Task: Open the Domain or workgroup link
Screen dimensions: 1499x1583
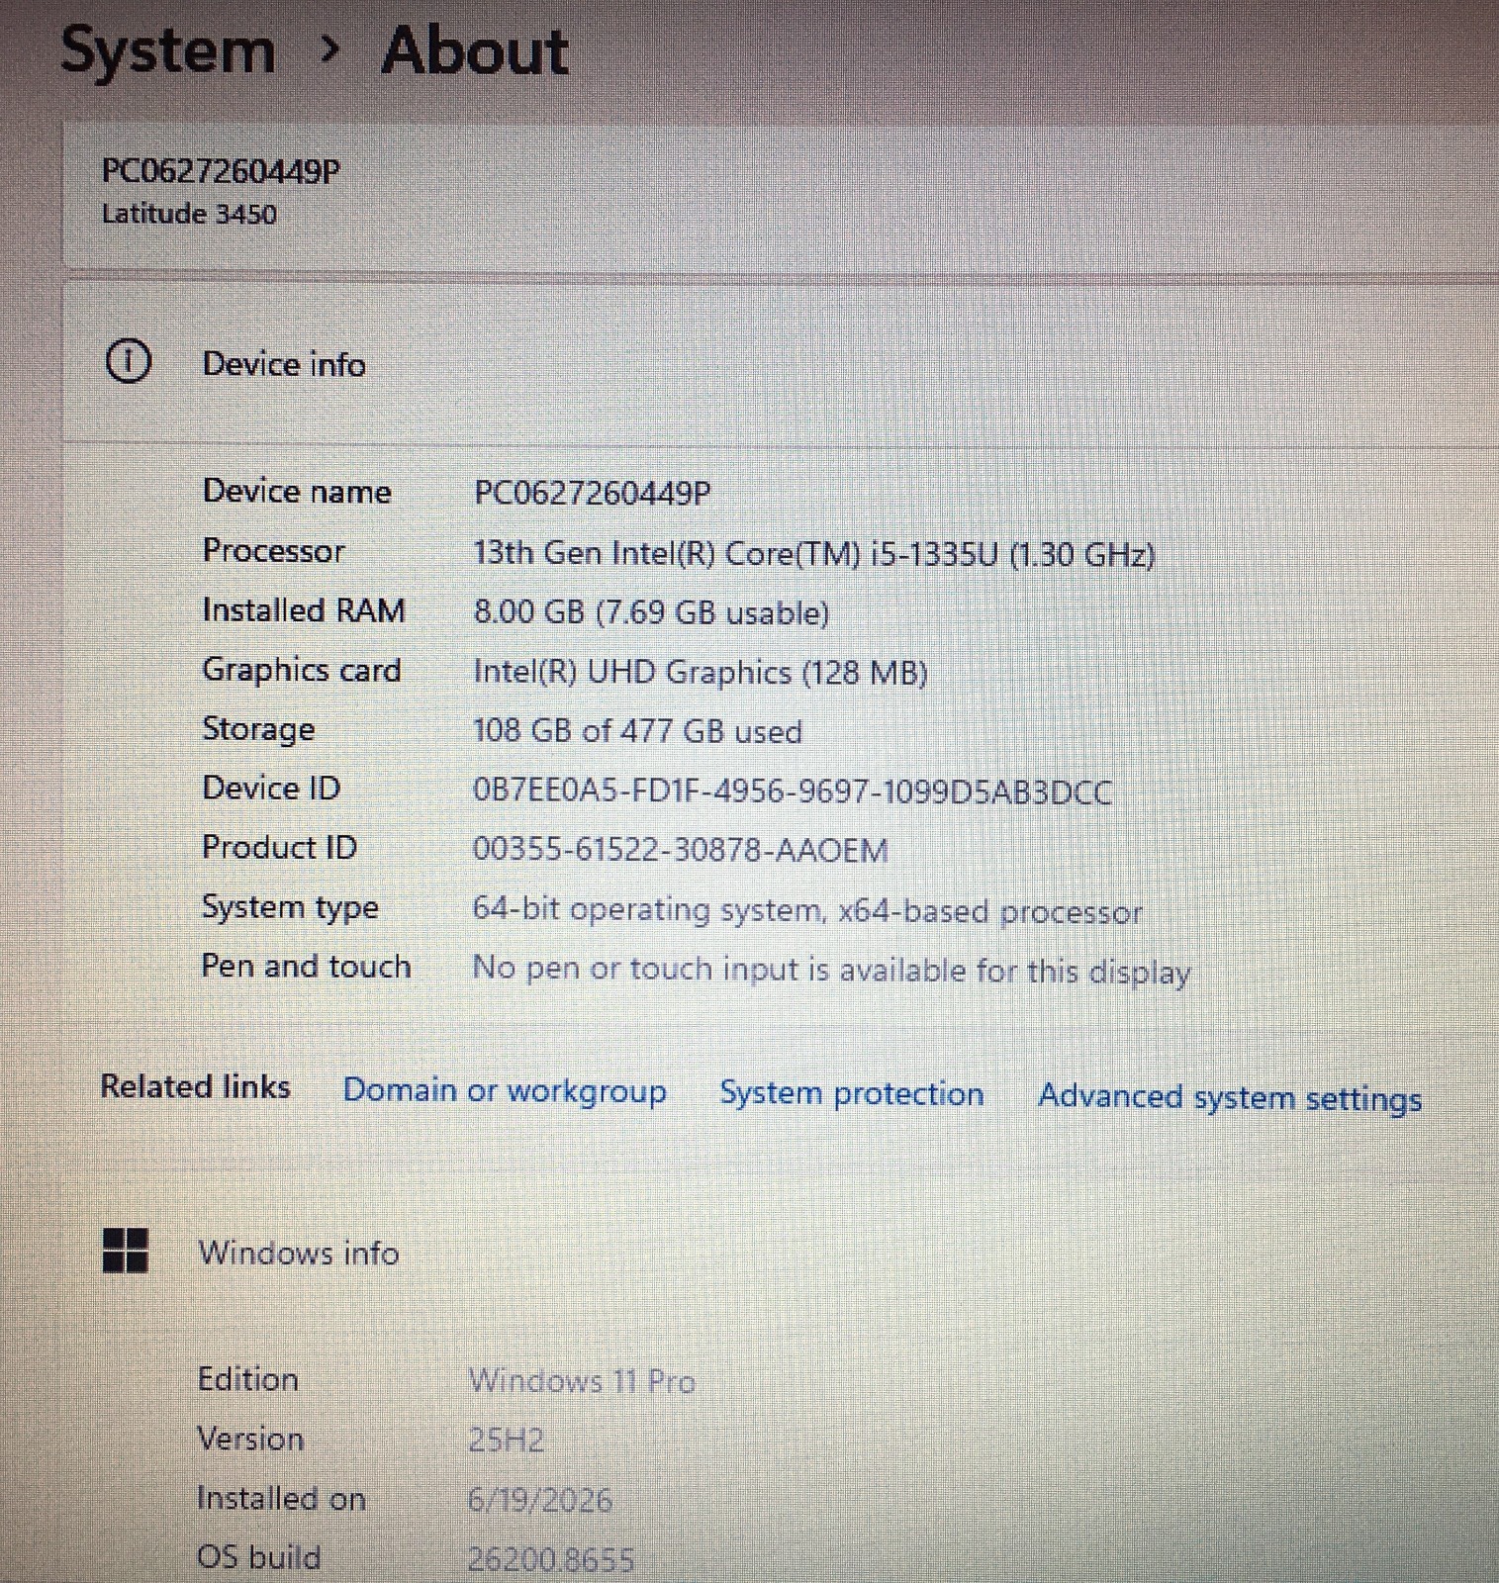Action: coord(505,1090)
